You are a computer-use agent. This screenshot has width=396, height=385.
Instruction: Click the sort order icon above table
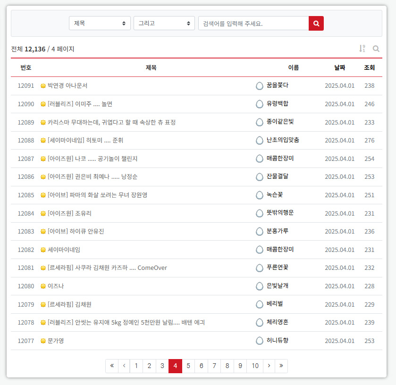(362, 49)
